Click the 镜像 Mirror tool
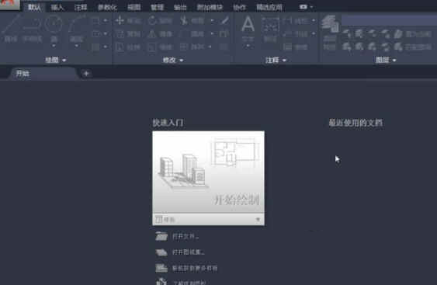 coord(160,34)
